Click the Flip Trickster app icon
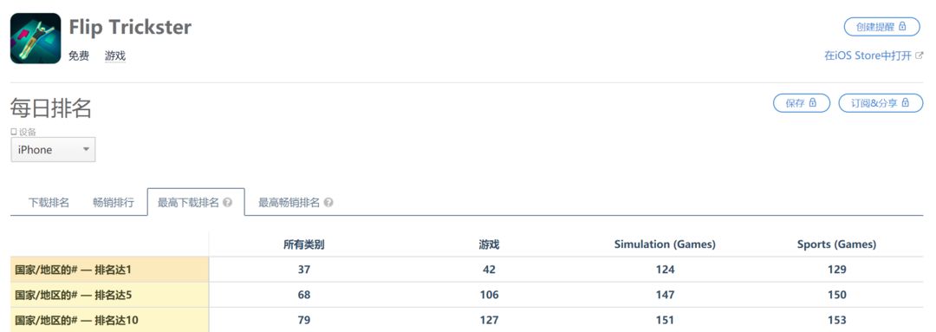Screen dimensions: 936x332 [36, 38]
